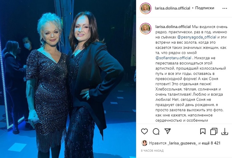The width and height of the screenshot is (232, 158).
Task: Save post with bookmark icon
Action: click(x=203, y=131)
